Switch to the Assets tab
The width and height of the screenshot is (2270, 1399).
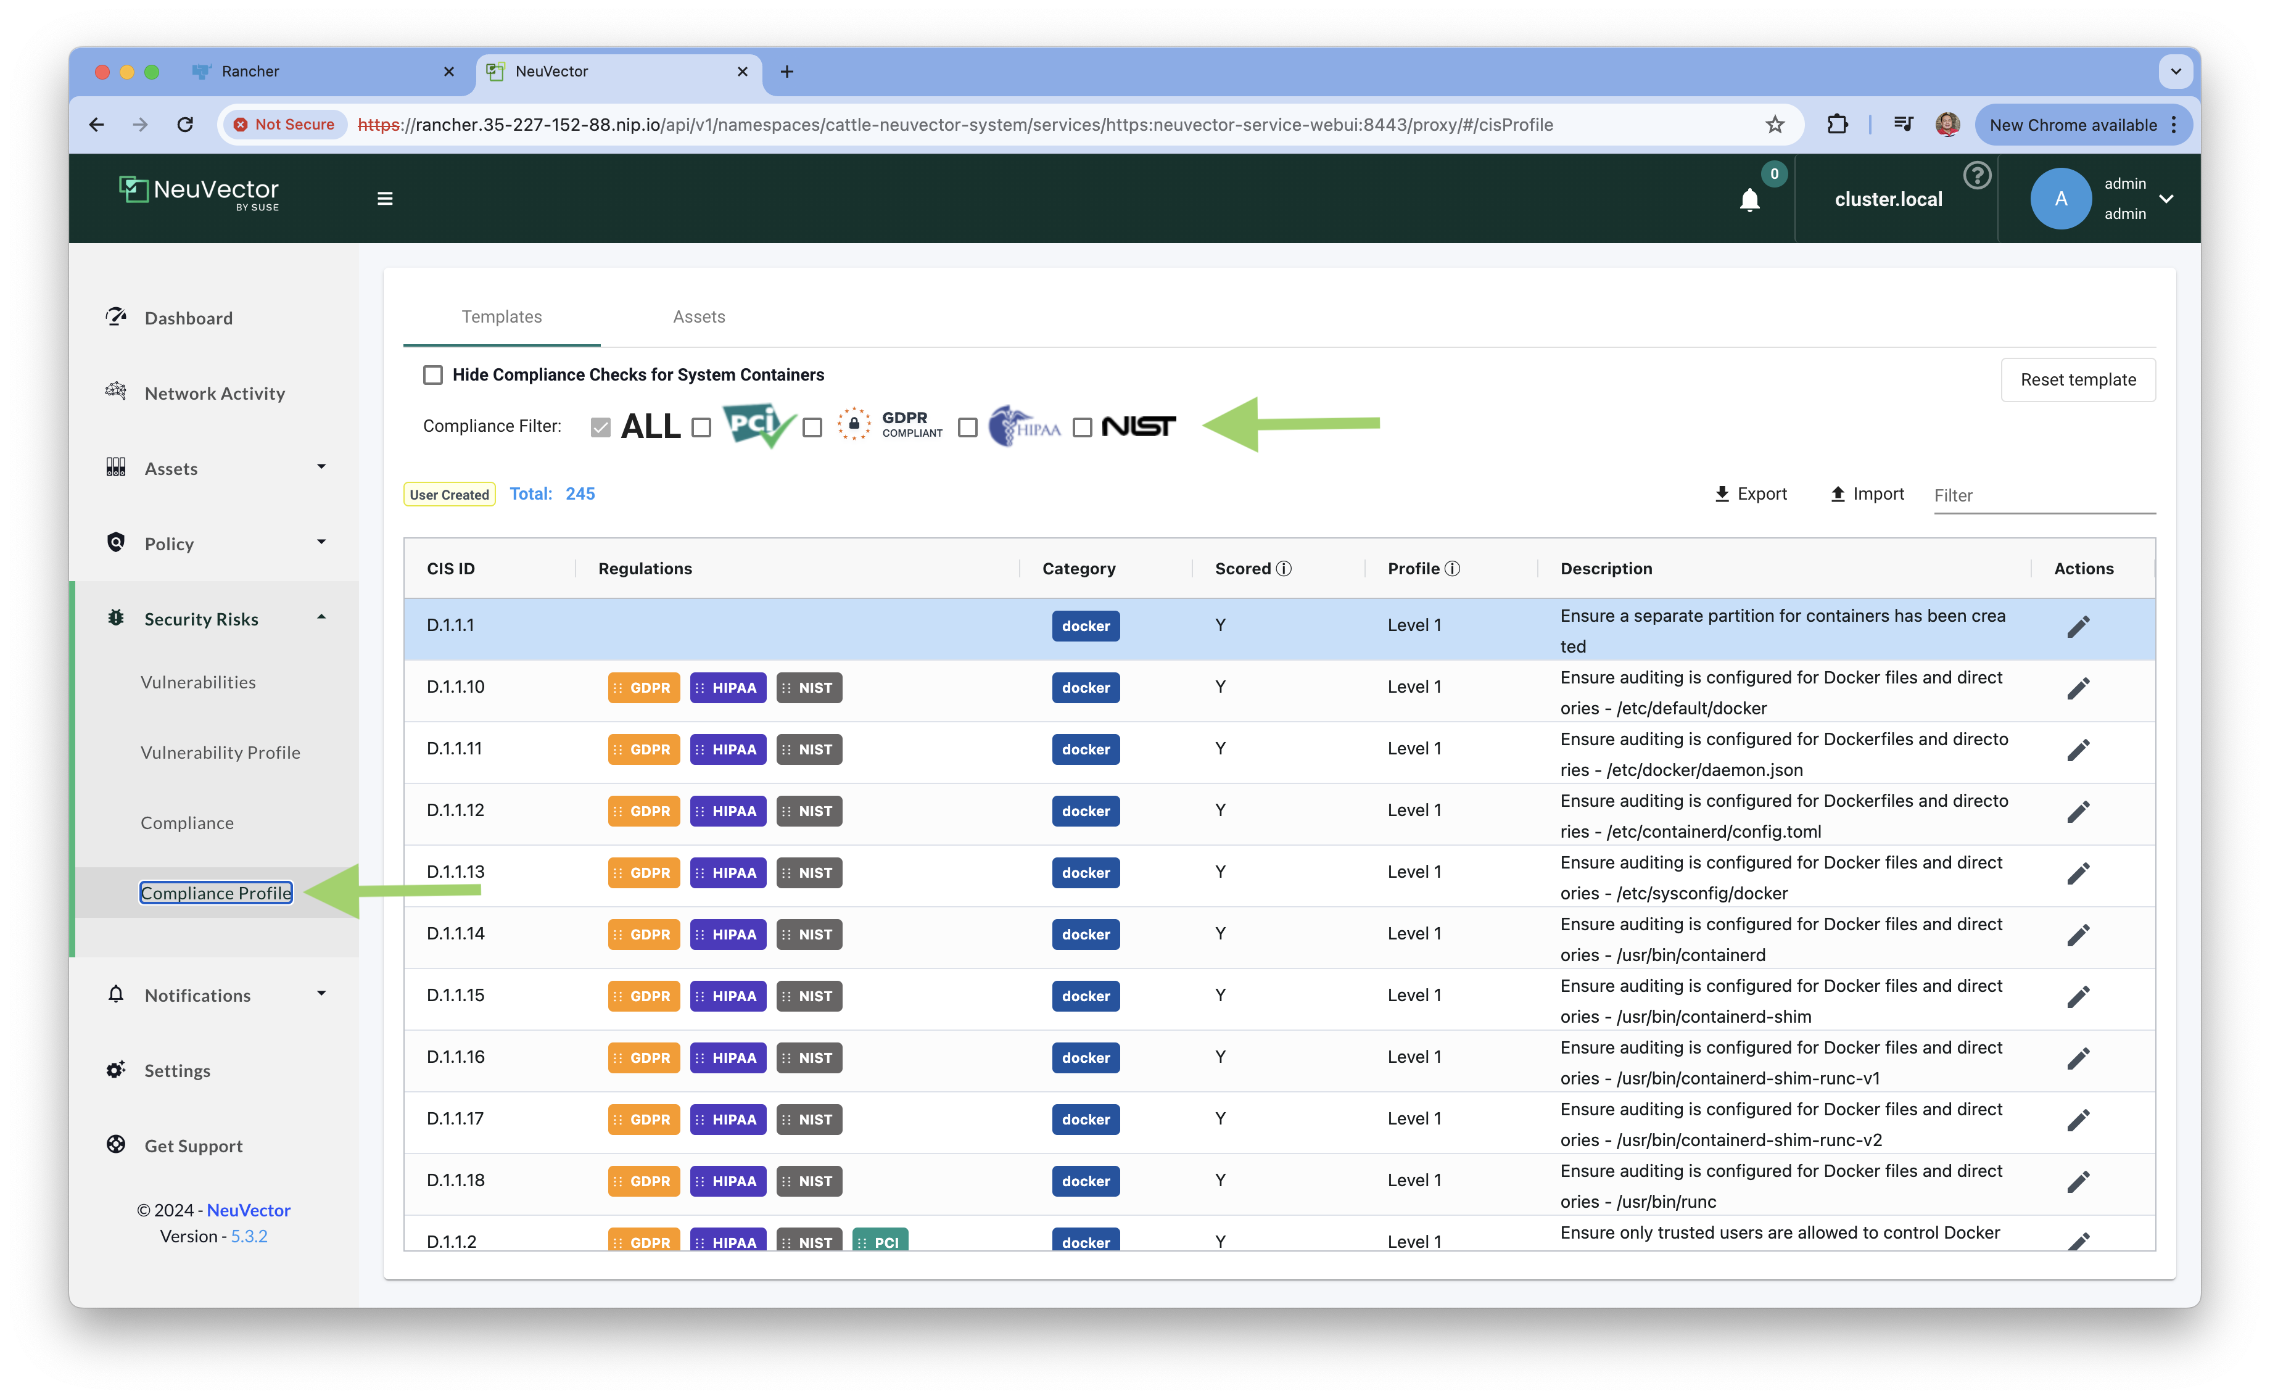pos(698,316)
